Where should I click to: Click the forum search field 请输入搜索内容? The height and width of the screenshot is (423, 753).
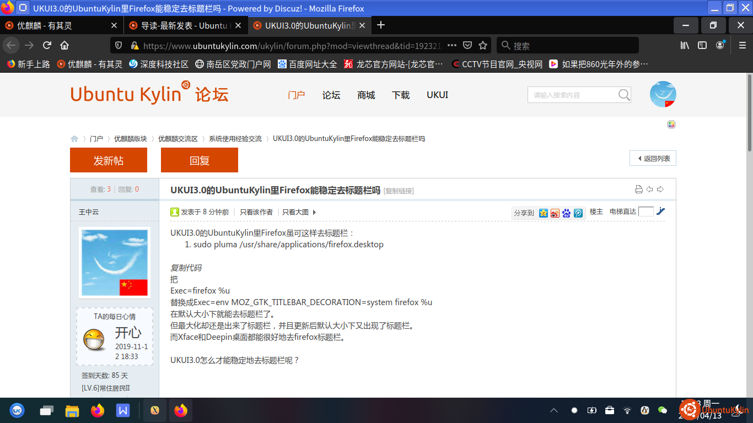click(x=572, y=95)
